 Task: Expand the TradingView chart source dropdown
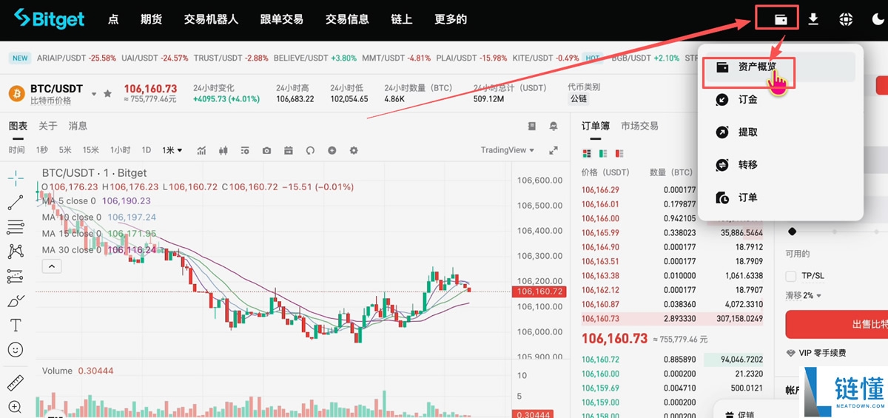531,150
